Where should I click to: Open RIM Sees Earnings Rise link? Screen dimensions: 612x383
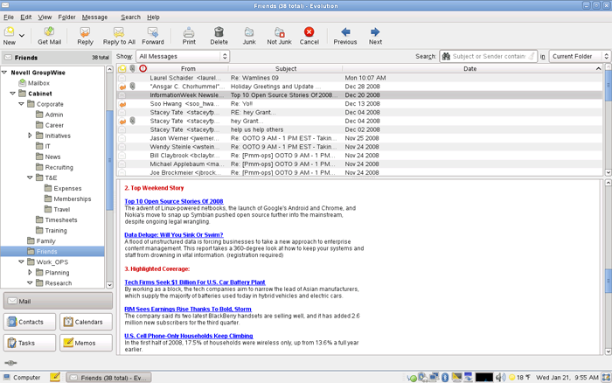(188, 310)
